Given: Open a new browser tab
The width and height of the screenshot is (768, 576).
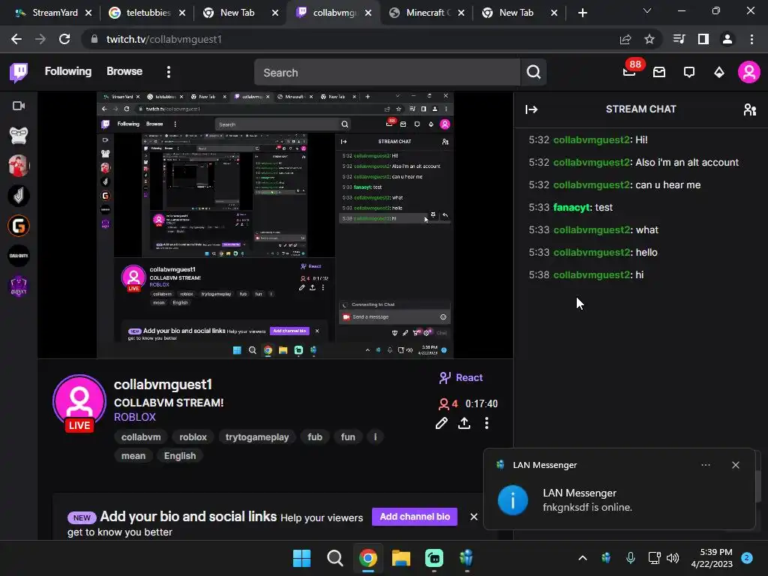Looking at the screenshot, I should (582, 13).
